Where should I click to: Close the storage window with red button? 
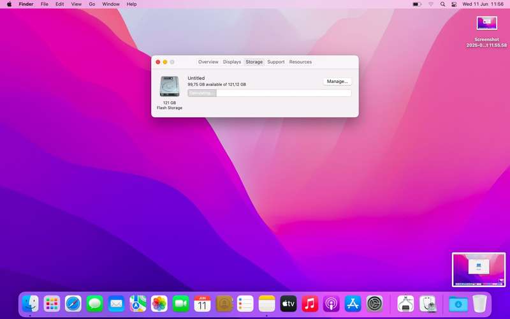[x=158, y=62]
